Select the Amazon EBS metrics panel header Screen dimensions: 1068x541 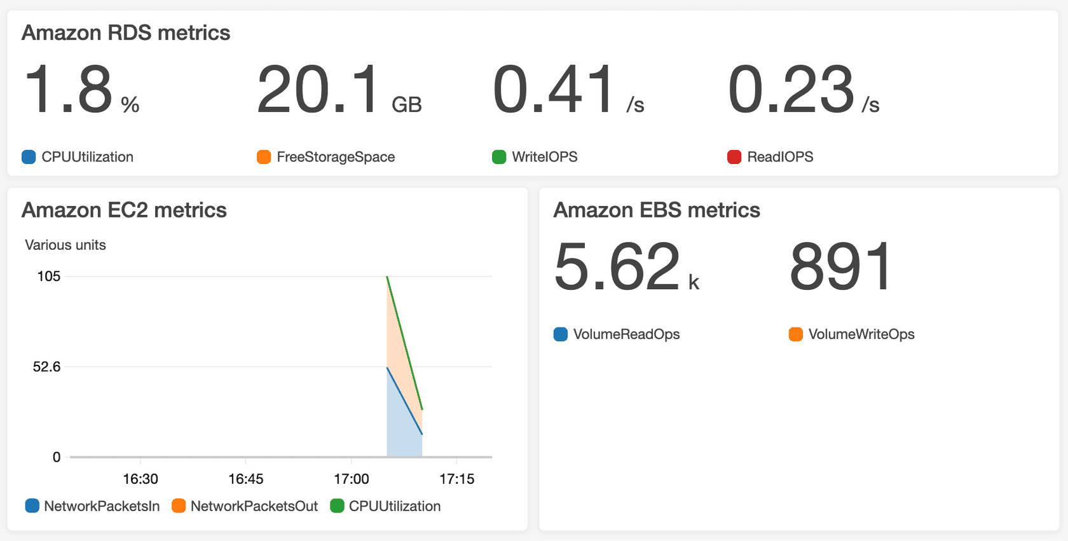(x=657, y=210)
